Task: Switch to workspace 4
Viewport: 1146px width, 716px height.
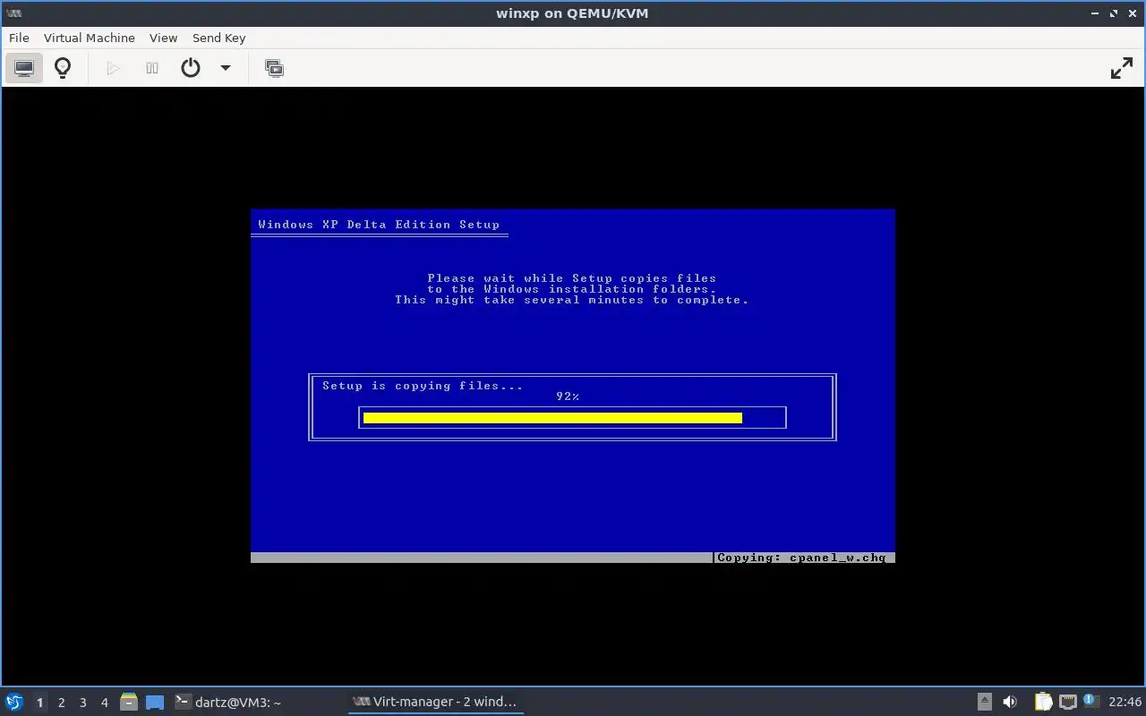Action: [104, 703]
